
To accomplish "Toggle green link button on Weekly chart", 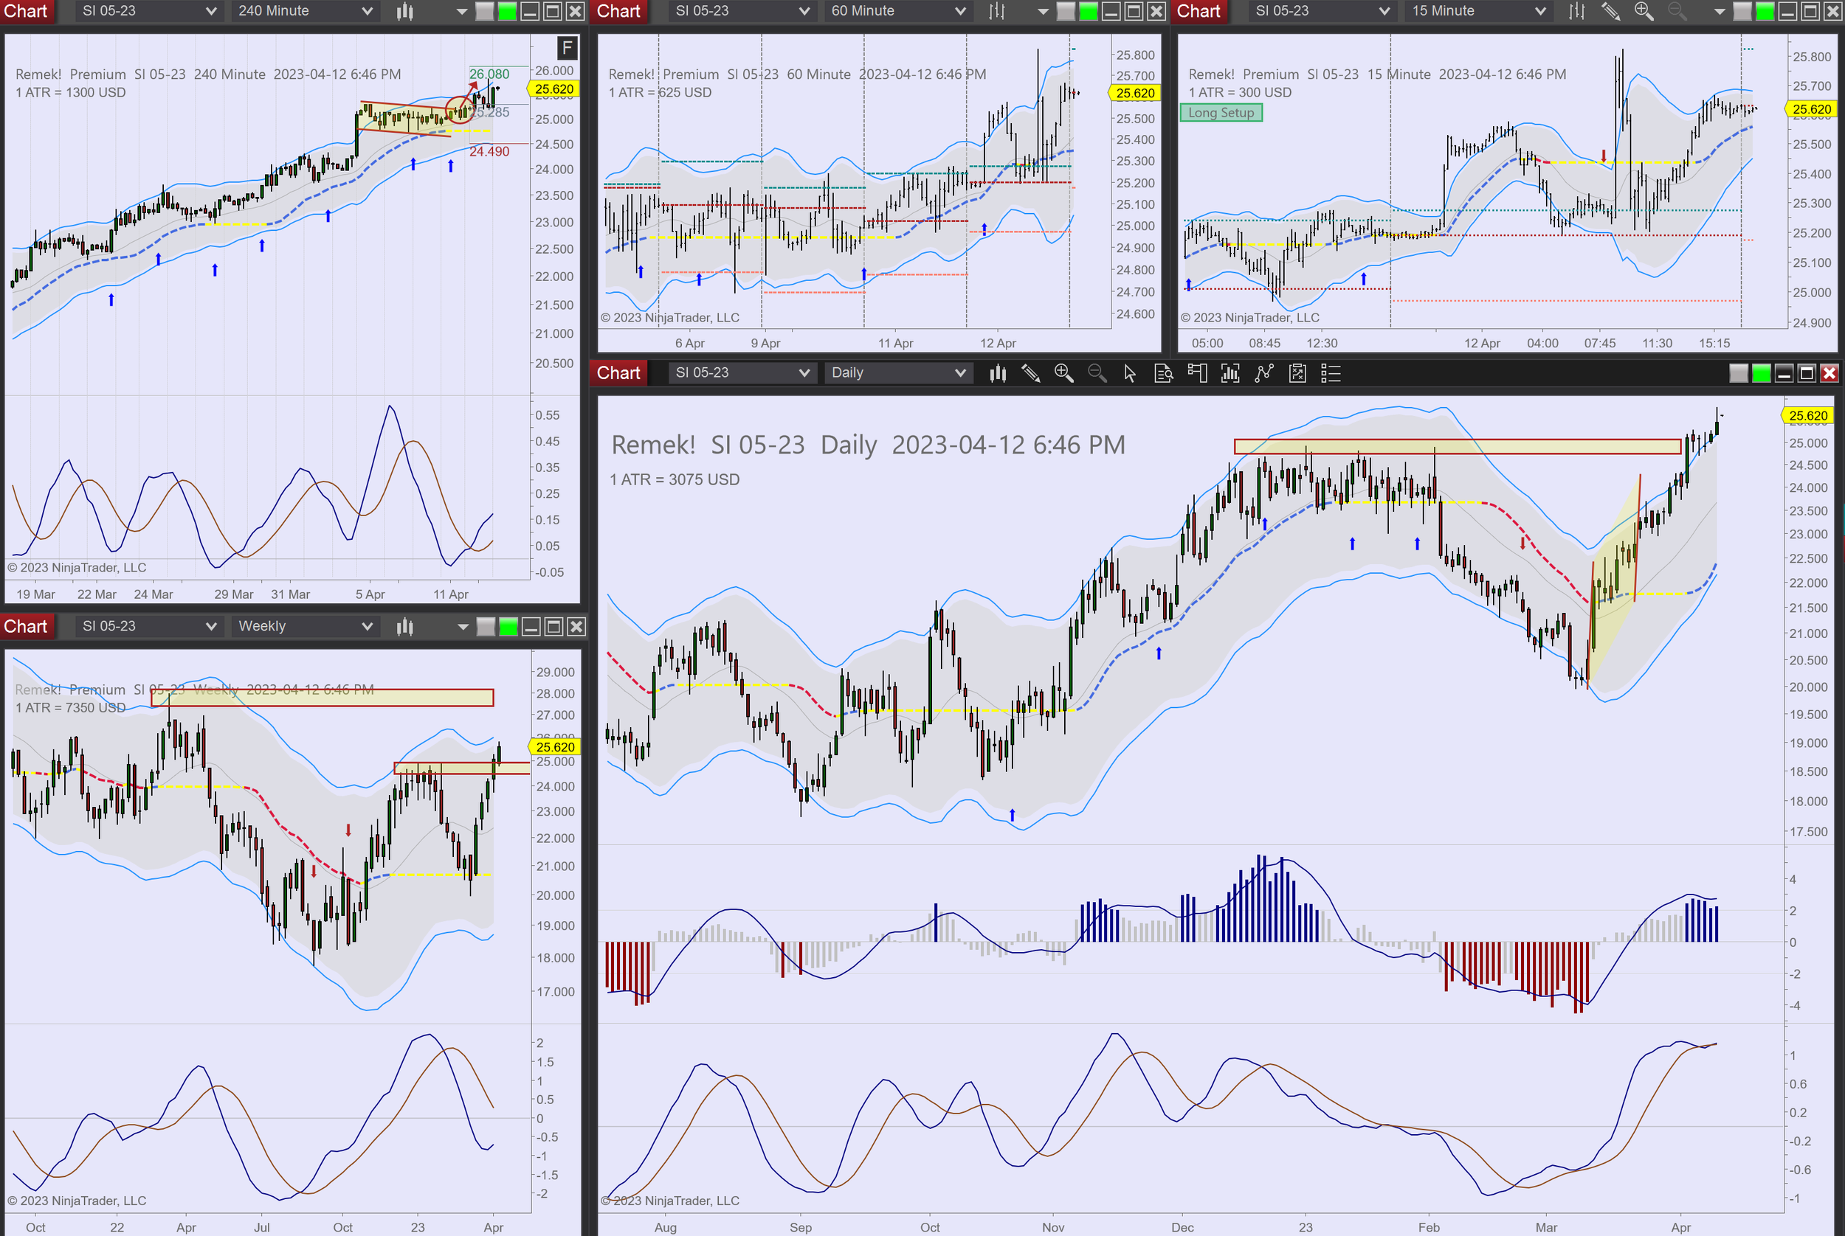I will click(508, 627).
